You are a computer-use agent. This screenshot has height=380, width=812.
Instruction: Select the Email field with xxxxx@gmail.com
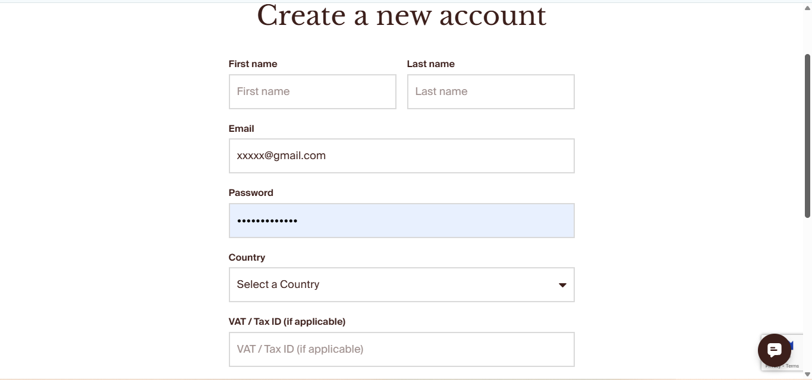[401, 156]
